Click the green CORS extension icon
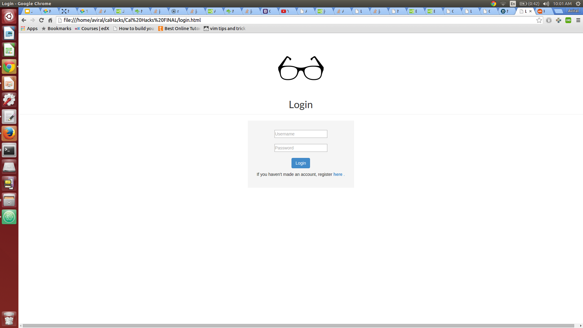Viewport: 583px width, 328px height. [568, 20]
